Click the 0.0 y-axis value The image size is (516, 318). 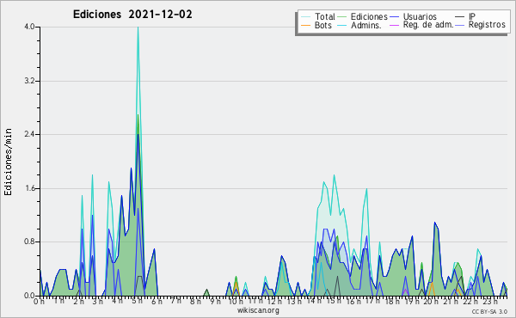(x=30, y=296)
